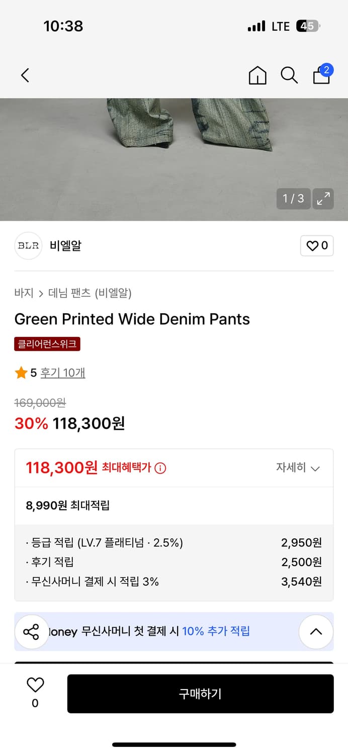Open the search icon
Image resolution: width=348 pixels, height=754 pixels.
click(289, 75)
